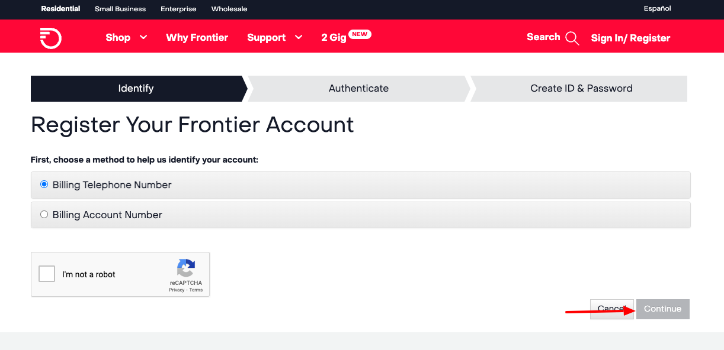This screenshot has height=350, width=724.
Task: Expand the Shop chevron arrow
Action: [143, 37]
